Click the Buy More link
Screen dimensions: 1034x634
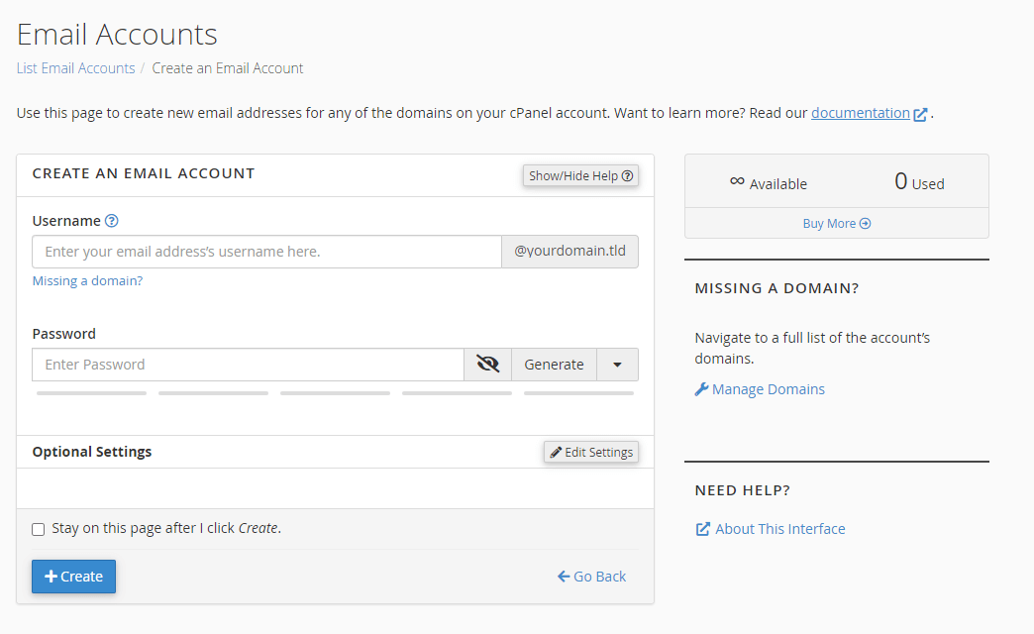pos(837,224)
